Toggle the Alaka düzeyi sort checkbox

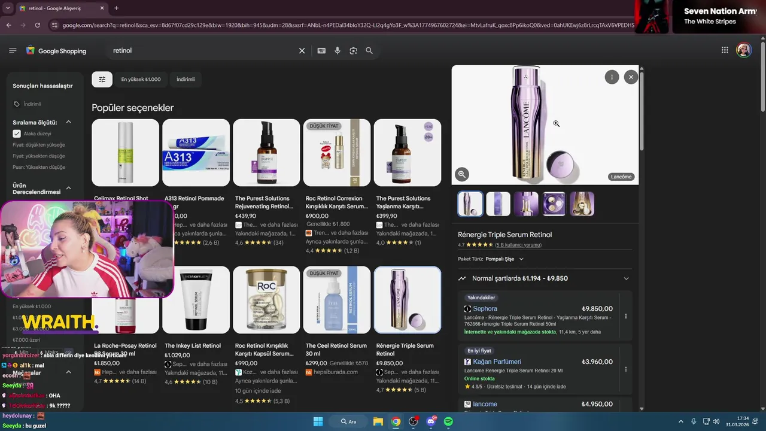tap(17, 133)
